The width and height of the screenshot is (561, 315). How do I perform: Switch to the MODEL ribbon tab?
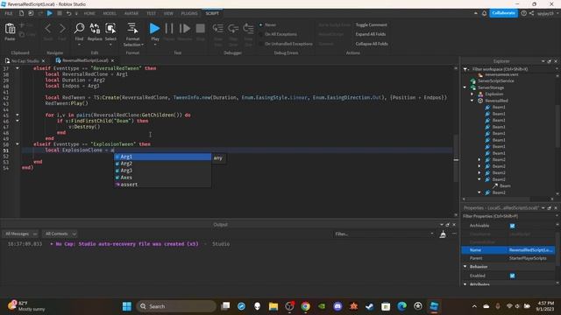click(x=110, y=13)
